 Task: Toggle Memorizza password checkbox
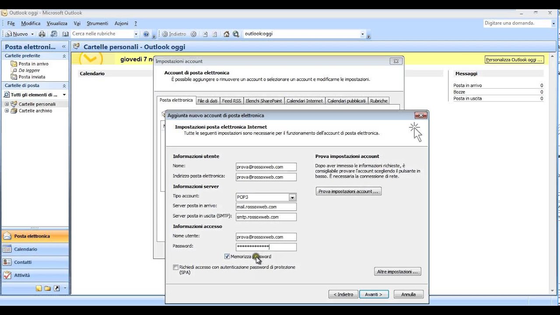coord(227,257)
